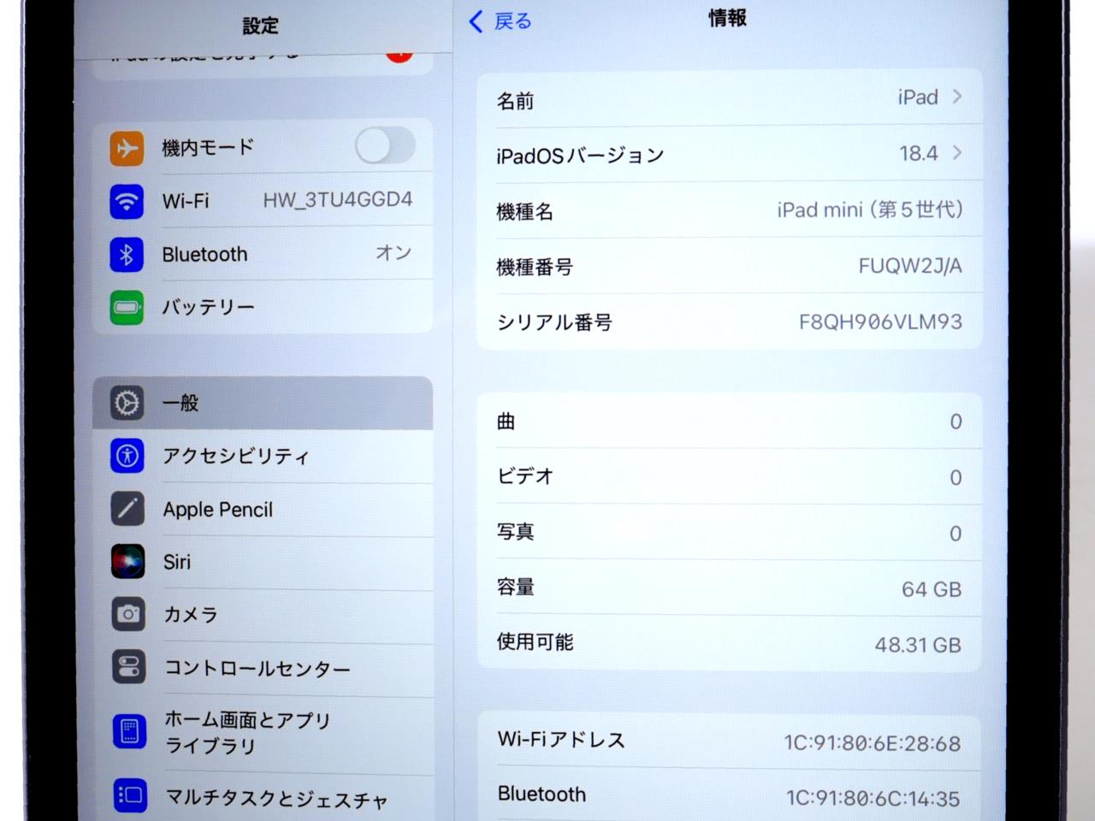Tap the Siri icon
This screenshot has width=1095, height=821.
pyautogui.click(x=128, y=562)
